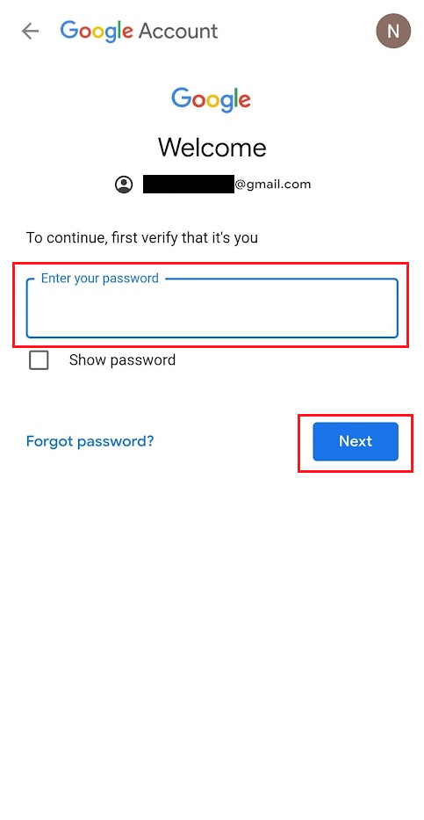Click the blue Next button
Image resolution: width=424 pixels, height=820 pixels.
(356, 441)
